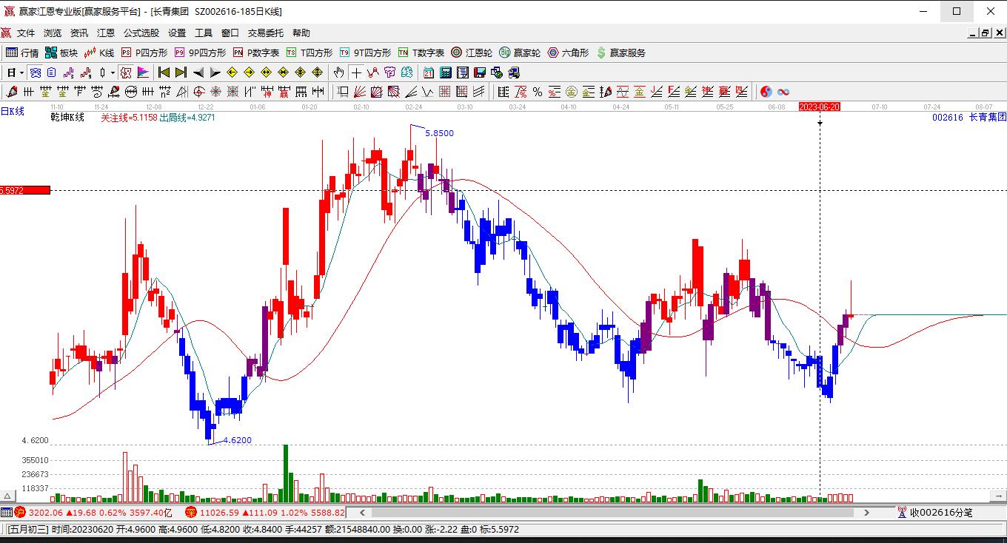Select the percent sign tool
1007x543 pixels.
[x=538, y=92]
